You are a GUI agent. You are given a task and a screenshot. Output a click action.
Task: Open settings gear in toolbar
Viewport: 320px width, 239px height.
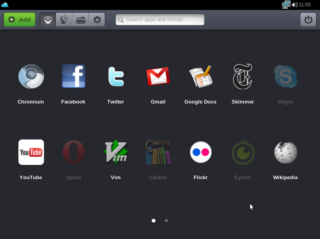[97, 20]
